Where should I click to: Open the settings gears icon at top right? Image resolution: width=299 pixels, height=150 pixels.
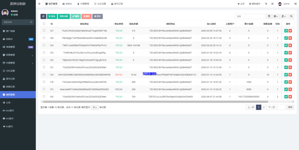pyautogui.click(x=295, y=4)
